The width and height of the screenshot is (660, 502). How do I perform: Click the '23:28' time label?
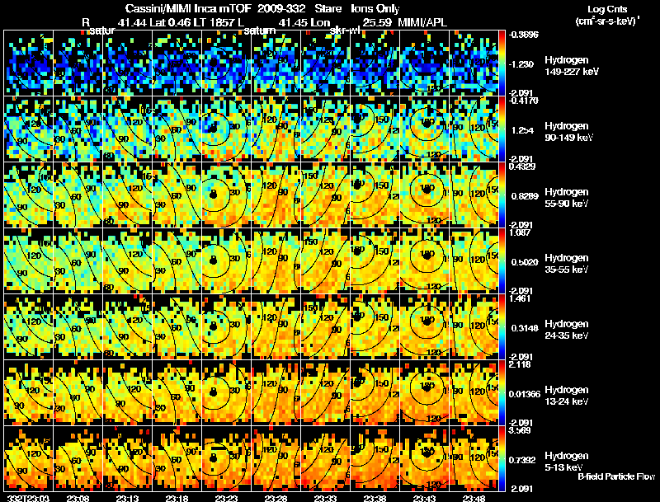click(x=276, y=498)
